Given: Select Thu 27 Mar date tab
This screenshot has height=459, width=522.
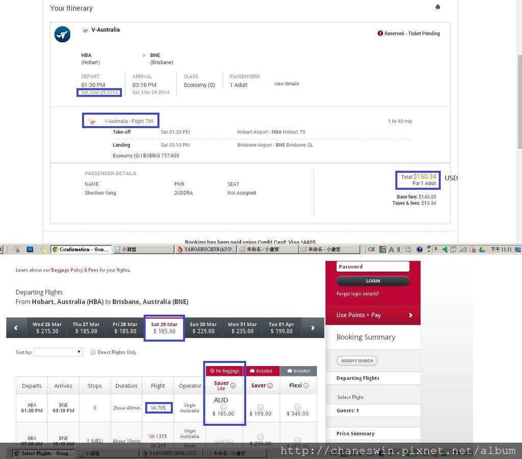Looking at the screenshot, I should (x=86, y=328).
